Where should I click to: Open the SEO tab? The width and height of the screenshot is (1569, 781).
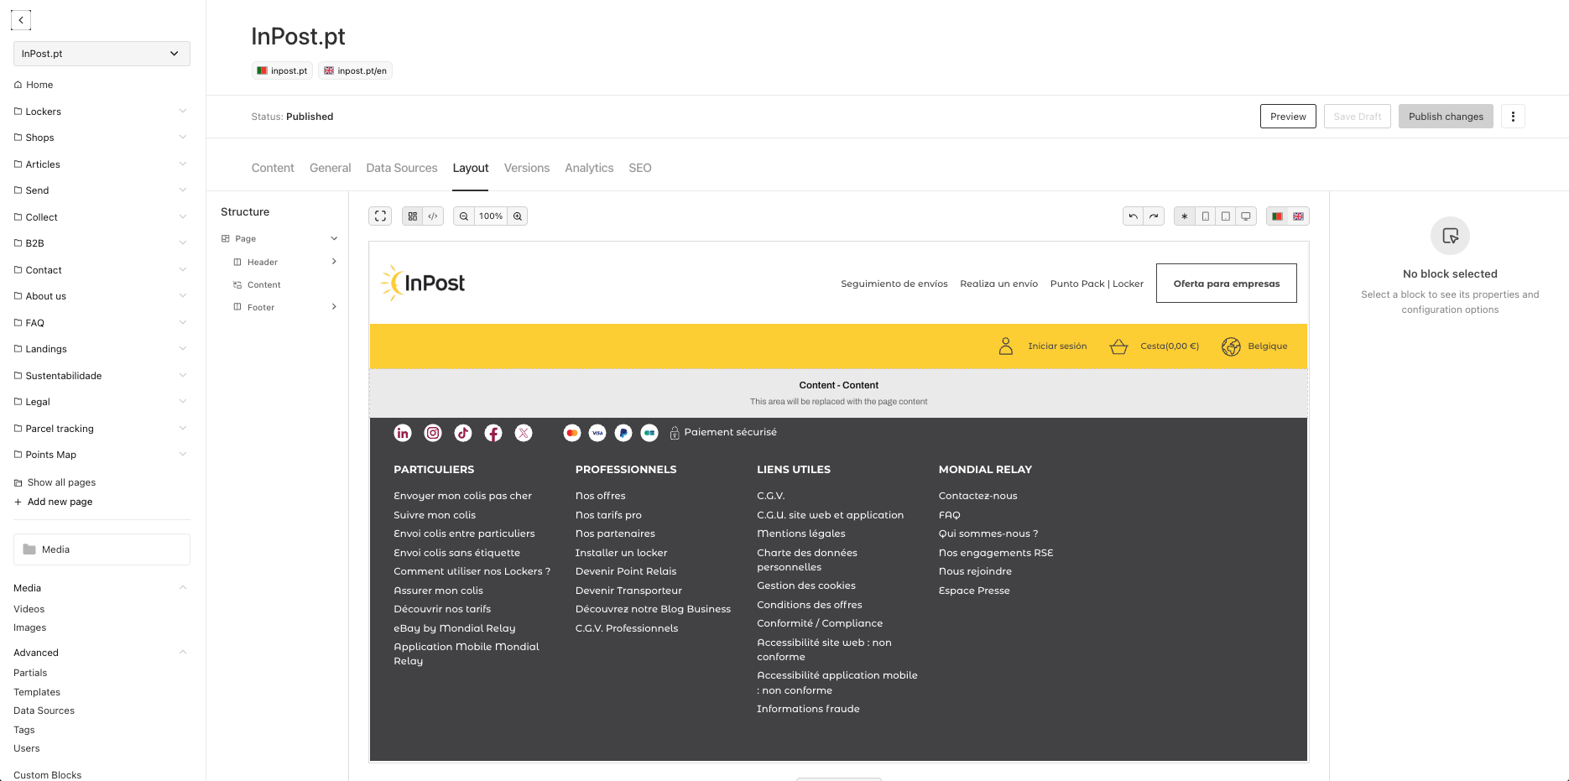640,168
